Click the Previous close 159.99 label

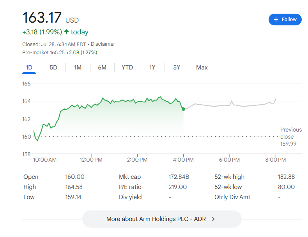coord(291,137)
